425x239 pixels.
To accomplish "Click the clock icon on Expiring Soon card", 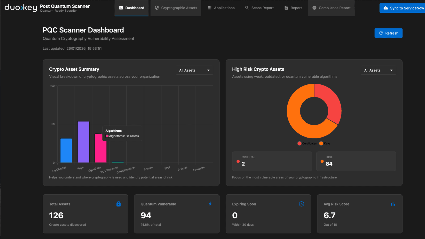I will [301, 204].
